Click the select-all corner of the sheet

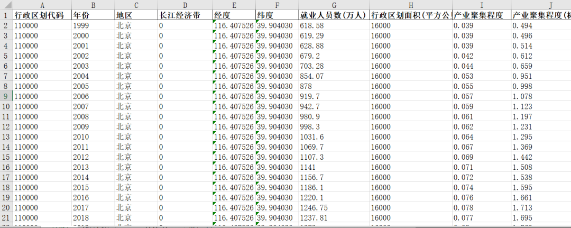pyautogui.click(x=6, y=5)
